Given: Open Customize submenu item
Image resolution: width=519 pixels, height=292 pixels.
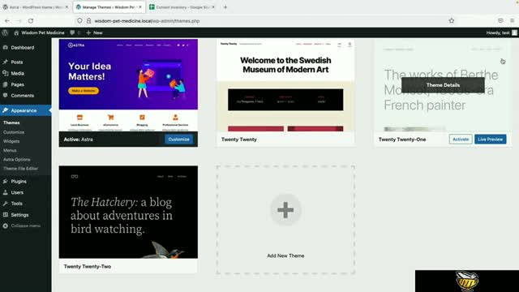Looking at the screenshot, I should [x=14, y=132].
